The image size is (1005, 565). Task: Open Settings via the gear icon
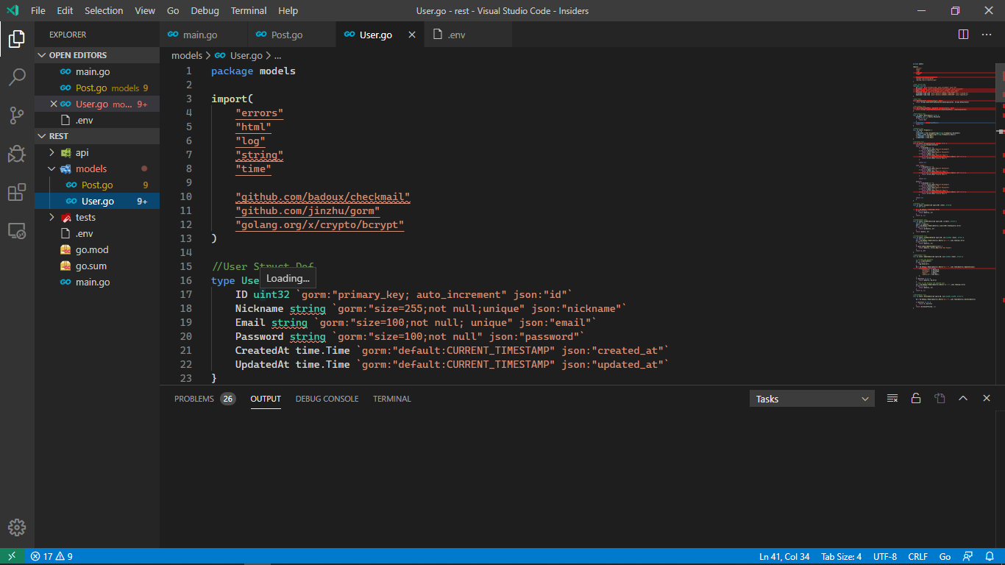[17, 527]
